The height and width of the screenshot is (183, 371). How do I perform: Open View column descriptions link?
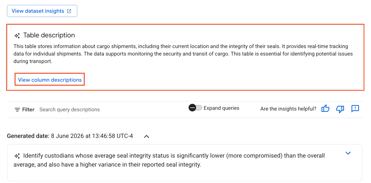coord(50,80)
